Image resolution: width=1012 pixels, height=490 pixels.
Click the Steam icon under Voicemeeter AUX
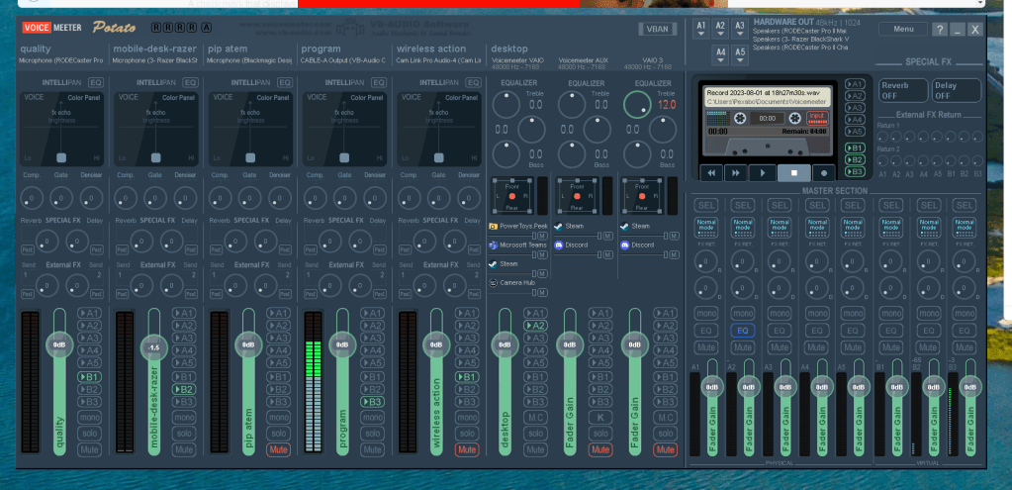(559, 227)
